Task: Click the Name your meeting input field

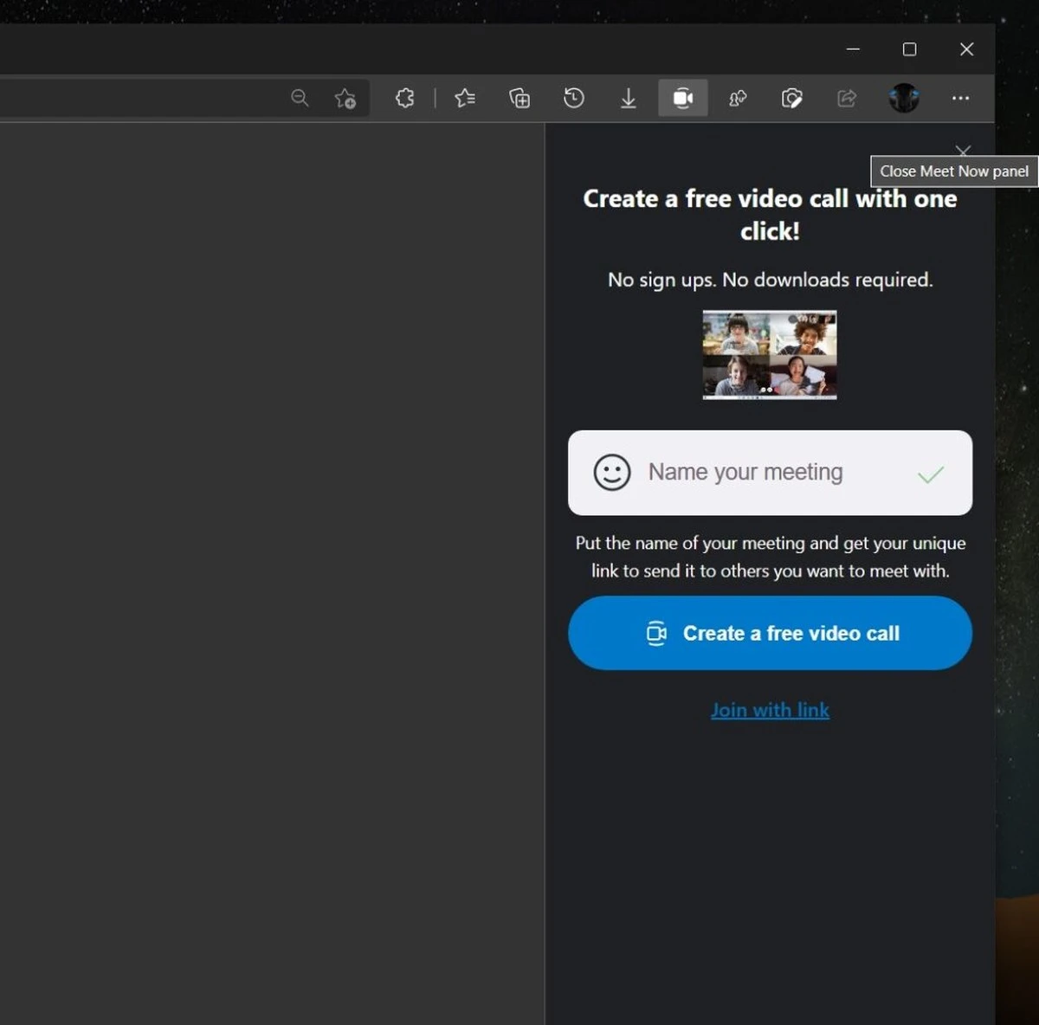Action: pyautogui.click(x=762, y=474)
